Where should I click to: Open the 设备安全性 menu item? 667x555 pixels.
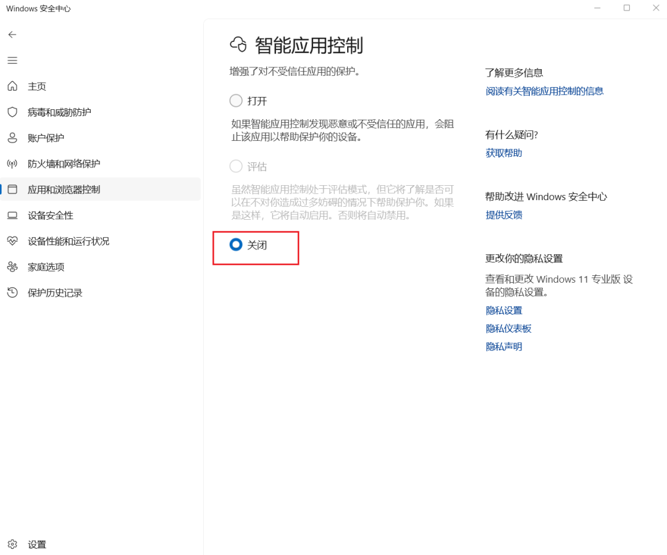pyautogui.click(x=101, y=215)
